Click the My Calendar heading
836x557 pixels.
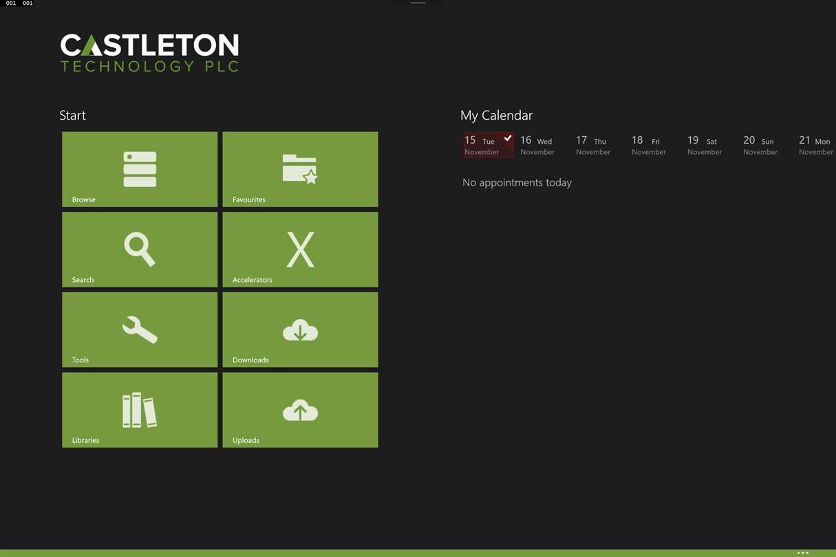[497, 116]
